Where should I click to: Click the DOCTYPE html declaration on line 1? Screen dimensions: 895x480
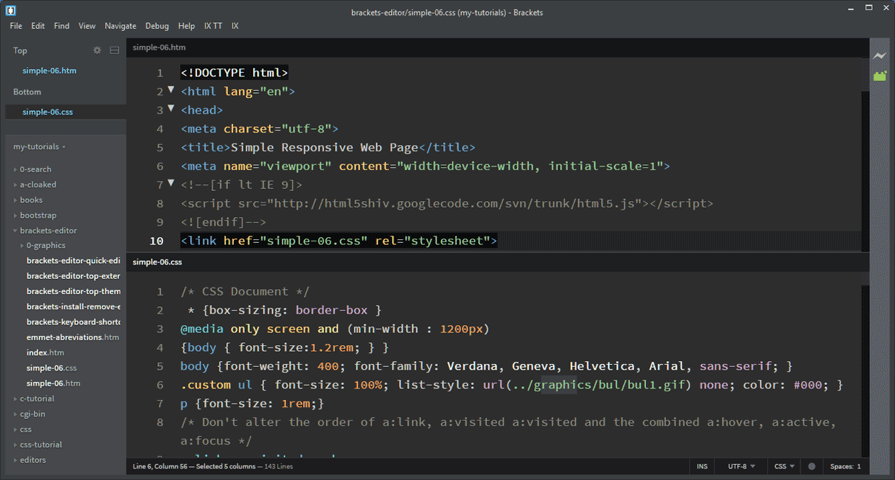[x=235, y=73]
